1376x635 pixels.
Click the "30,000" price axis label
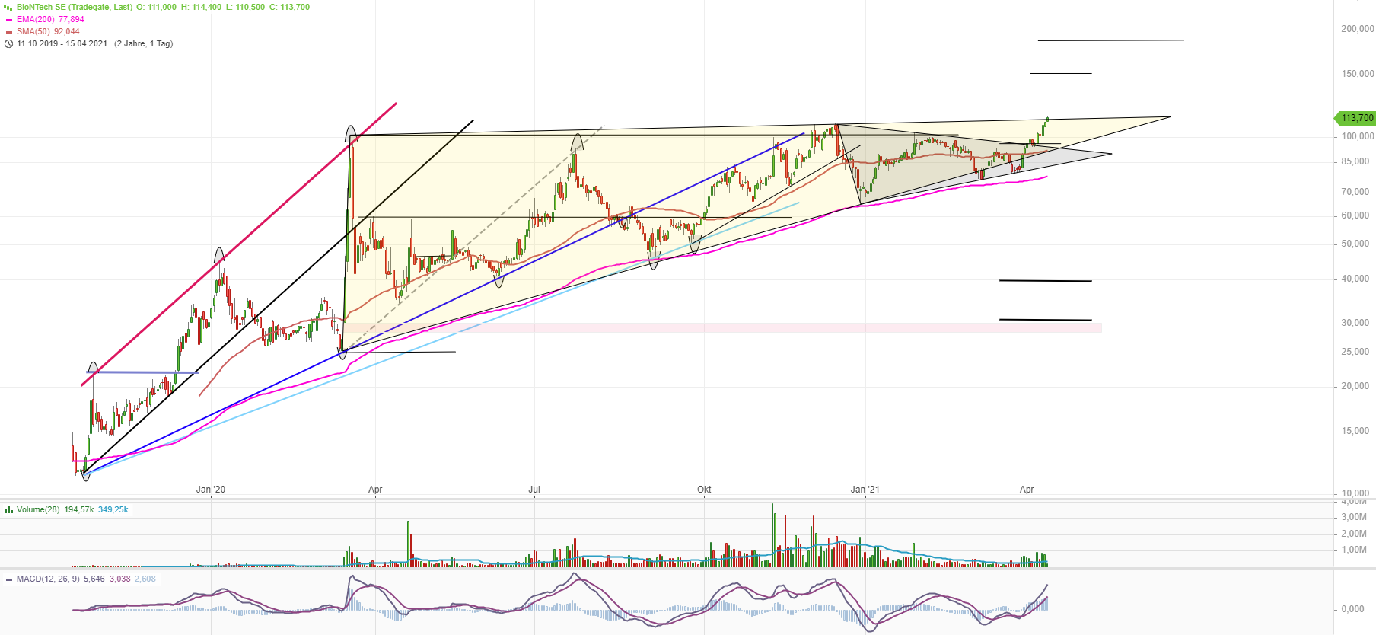pos(1355,323)
